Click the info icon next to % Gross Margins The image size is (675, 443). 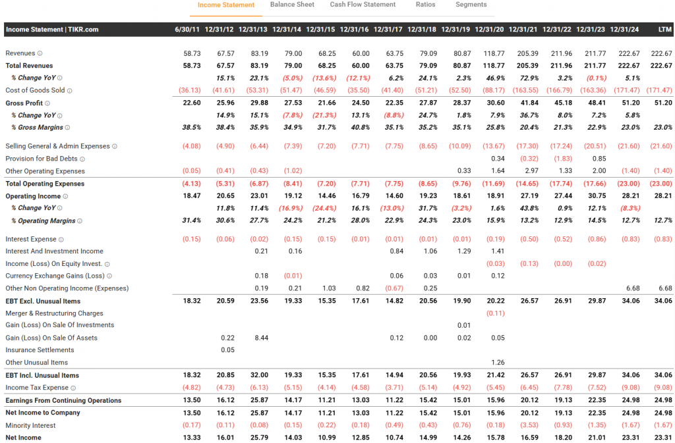67,128
